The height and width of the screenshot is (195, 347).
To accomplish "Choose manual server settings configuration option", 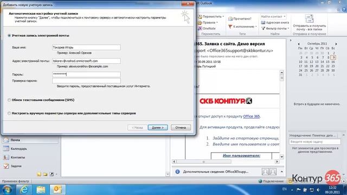I will pos(9,113).
